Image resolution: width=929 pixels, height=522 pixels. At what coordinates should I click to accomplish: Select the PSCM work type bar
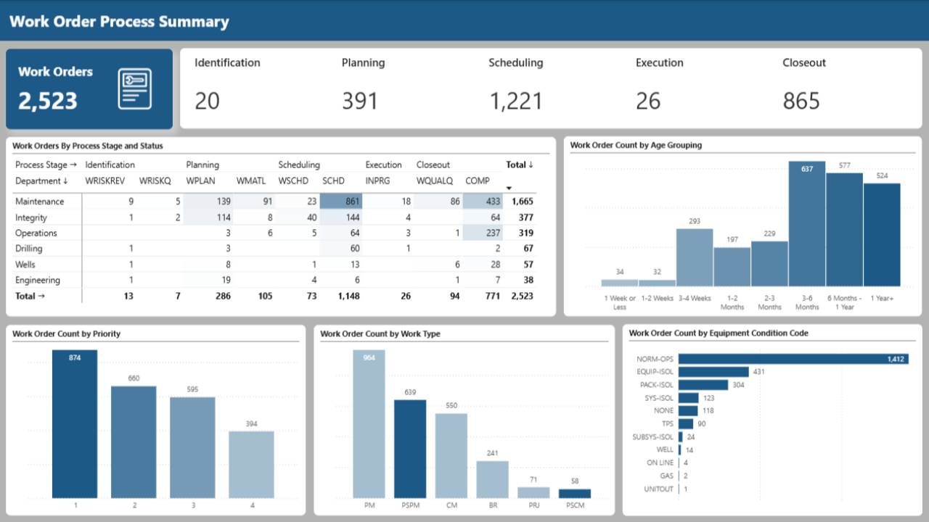(575, 494)
